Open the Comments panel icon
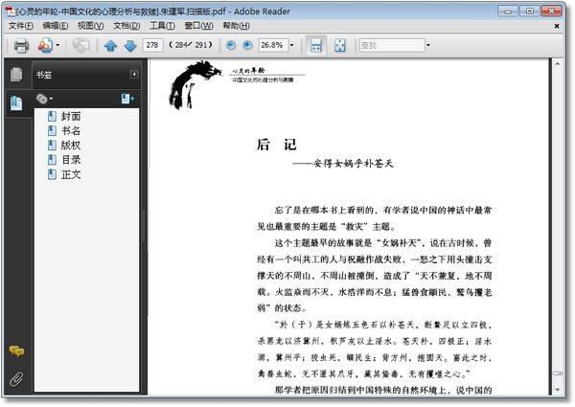Image resolution: width=575 pixels, height=407 pixels. pyautogui.click(x=16, y=351)
